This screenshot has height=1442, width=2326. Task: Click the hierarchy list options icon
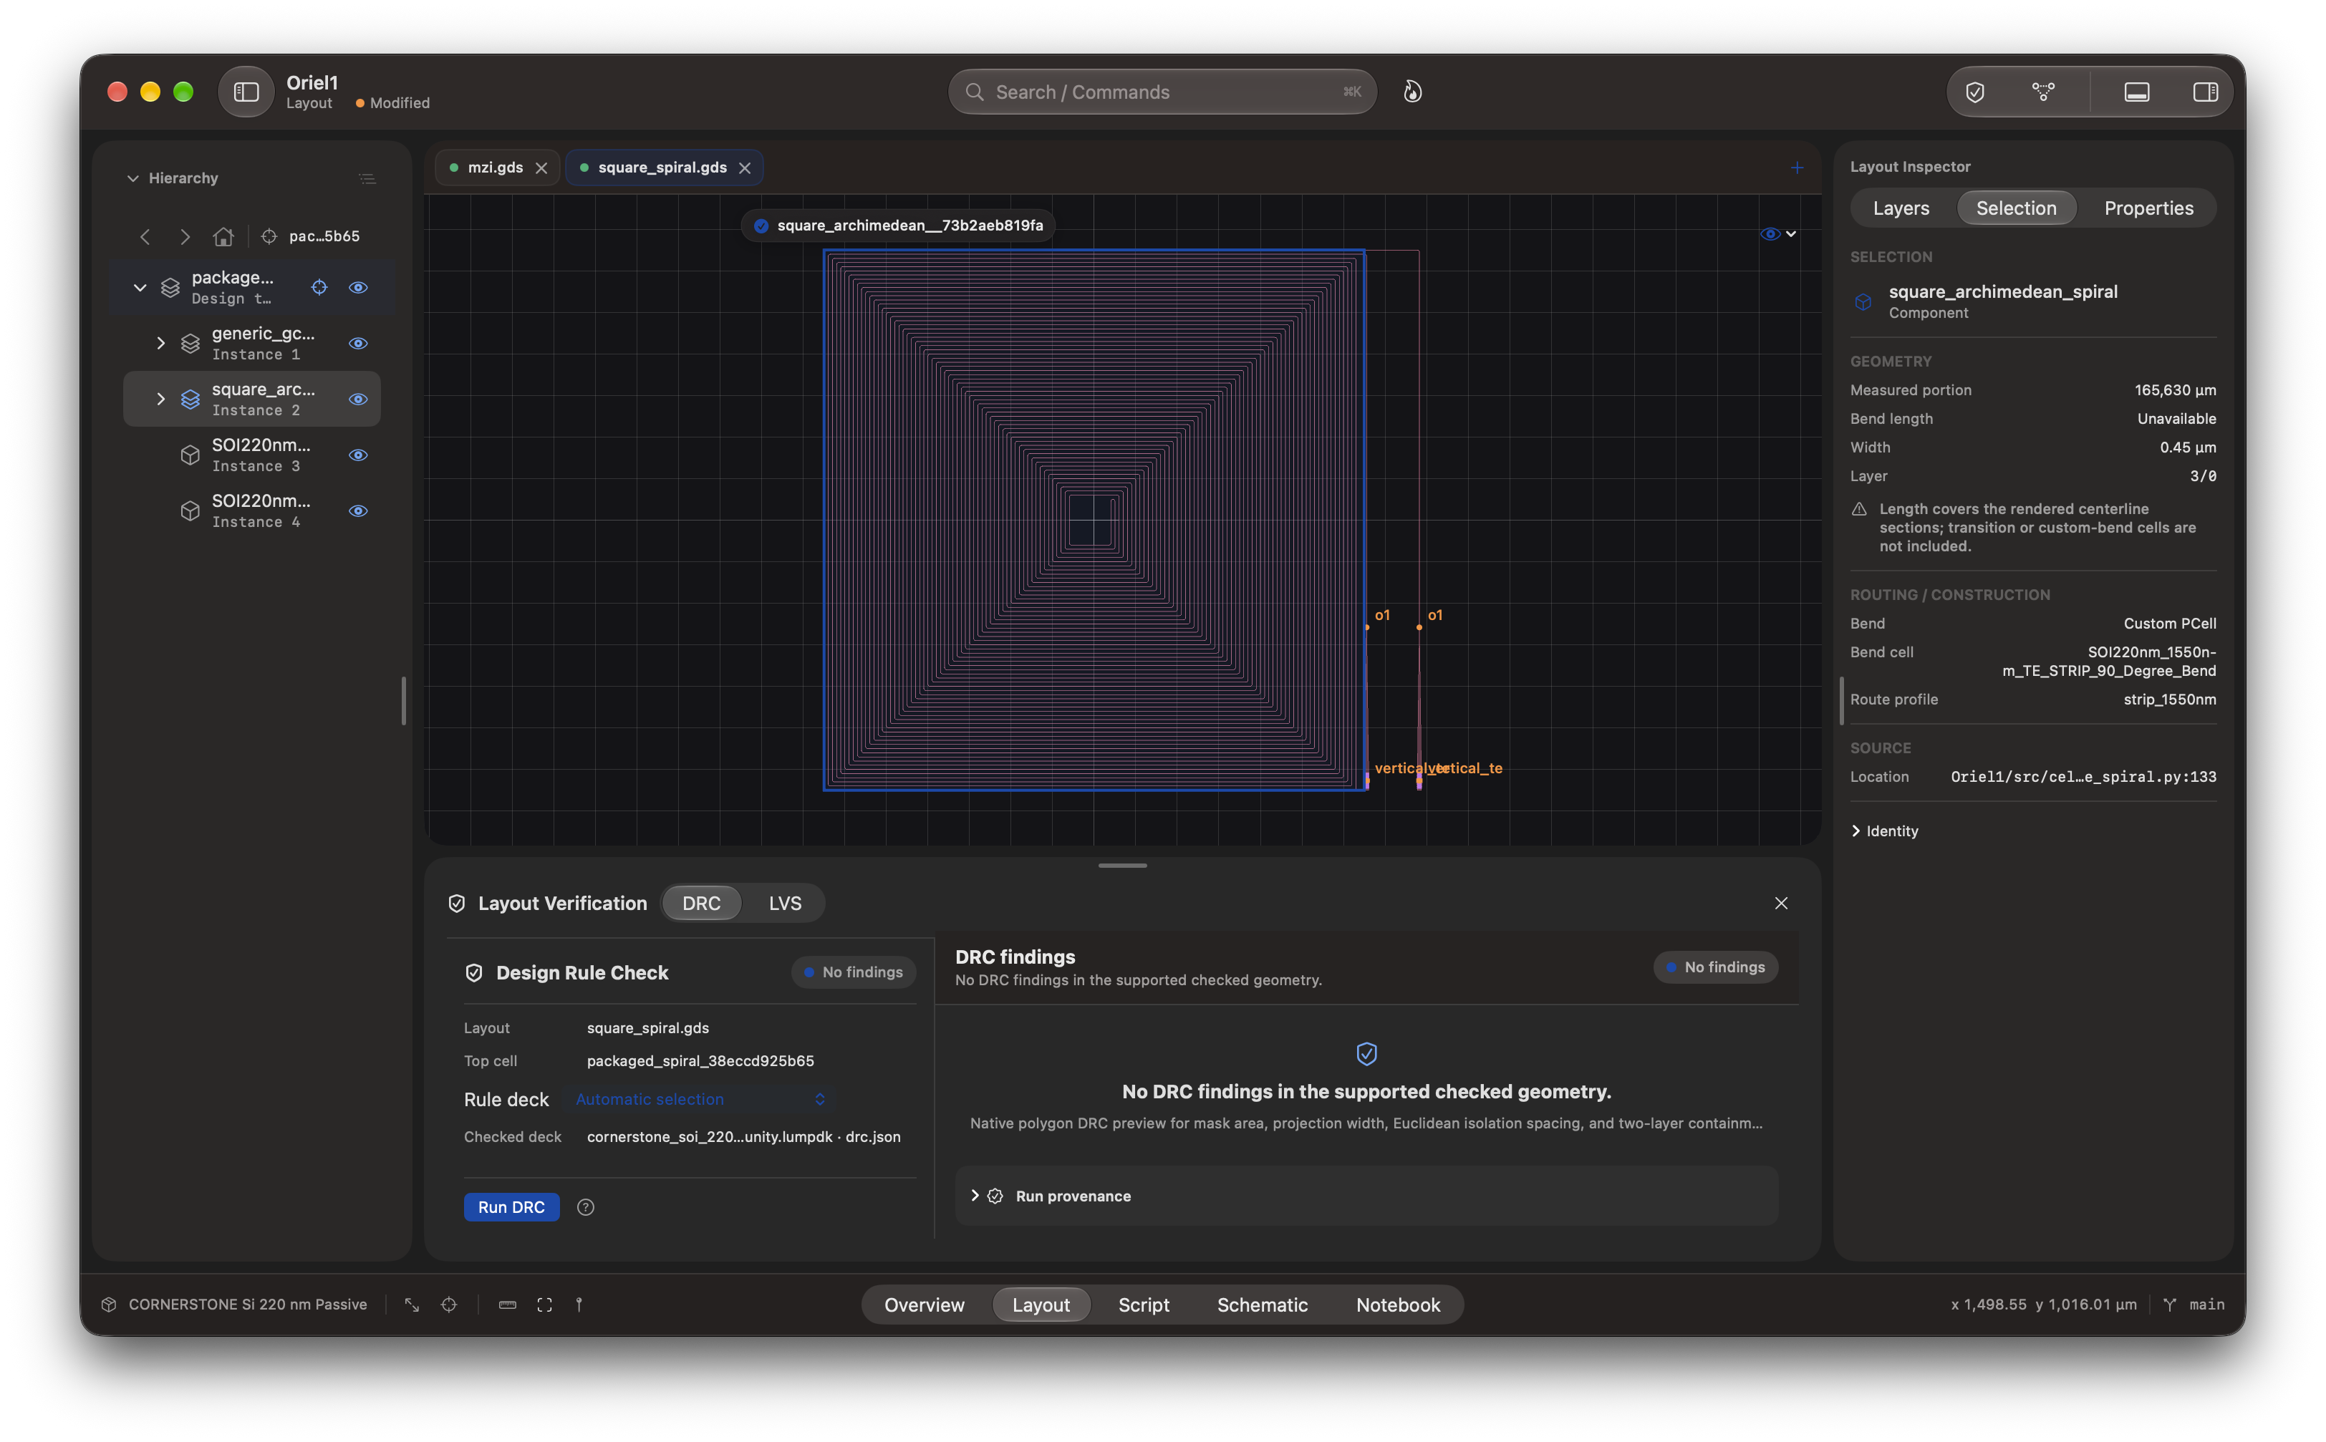pyautogui.click(x=366, y=178)
